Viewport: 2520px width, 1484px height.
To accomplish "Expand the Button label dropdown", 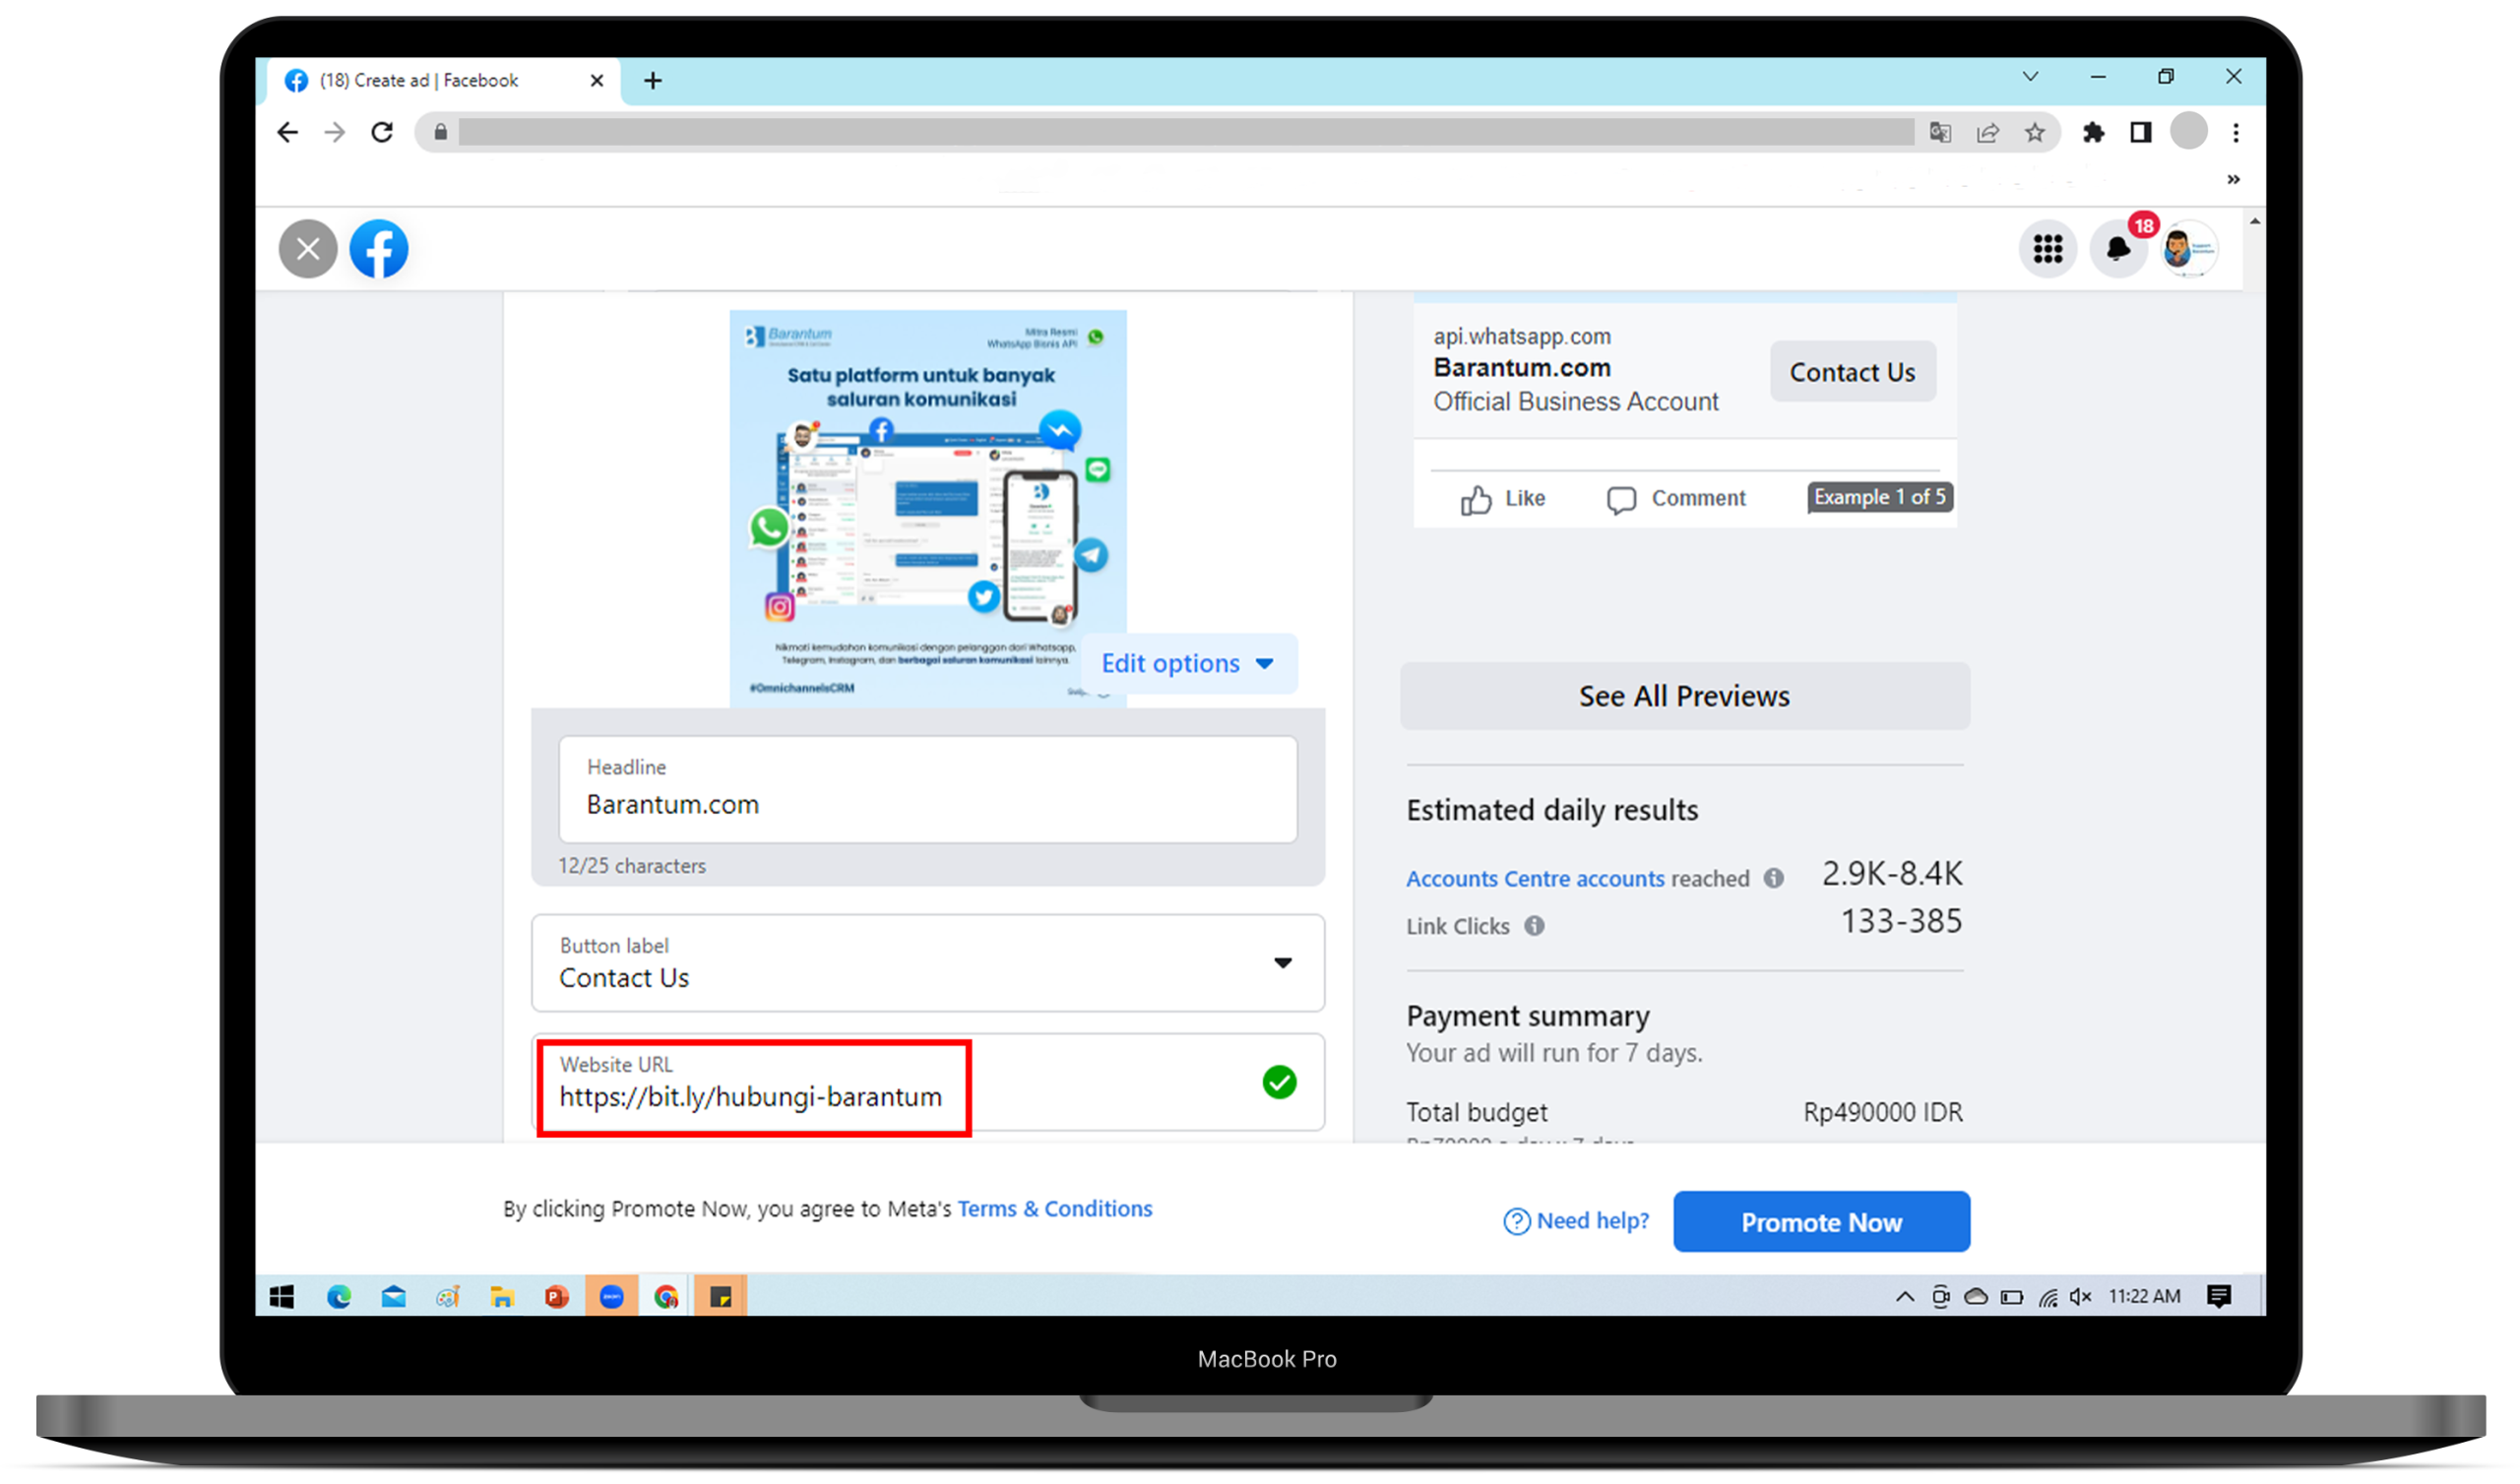I will (x=928, y=962).
